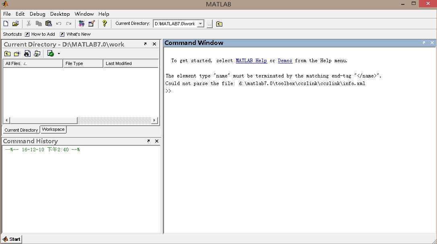This screenshot has width=437, height=244.
Task: Click the Shortcuts label
Action: 12,34
